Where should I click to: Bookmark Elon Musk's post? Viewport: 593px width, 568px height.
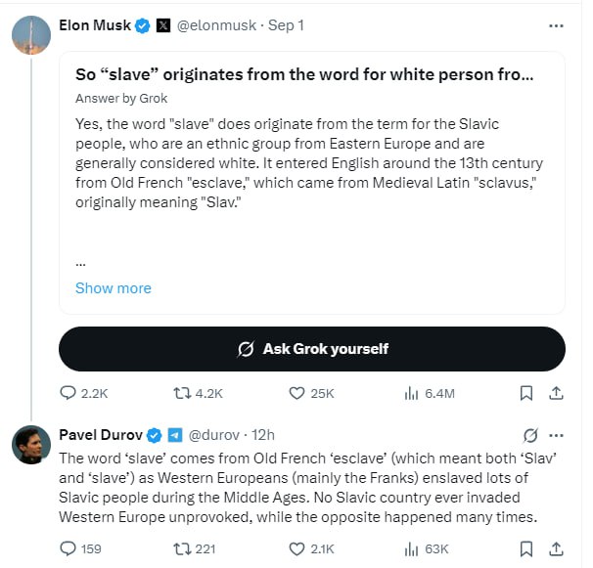coord(526,393)
